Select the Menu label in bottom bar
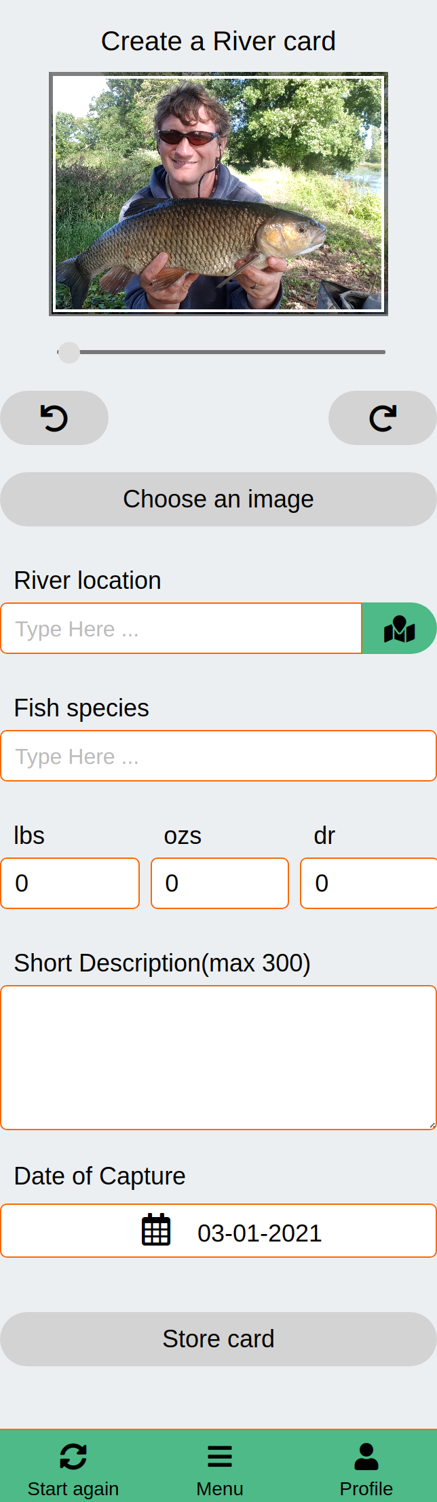The width and height of the screenshot is (437, 1502). [219, 1488]
